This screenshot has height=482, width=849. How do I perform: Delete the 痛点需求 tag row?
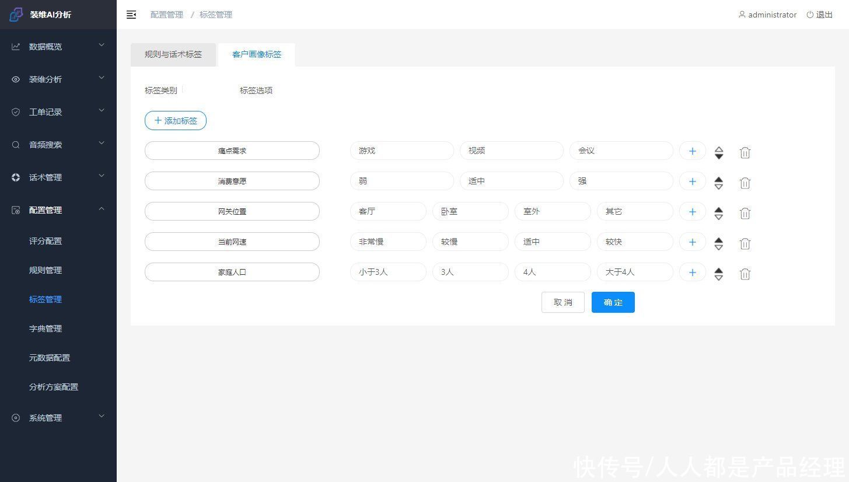coord(745,152)
